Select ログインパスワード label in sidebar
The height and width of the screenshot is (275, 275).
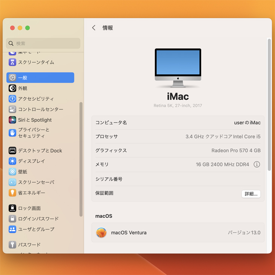(x=38, y=219)
